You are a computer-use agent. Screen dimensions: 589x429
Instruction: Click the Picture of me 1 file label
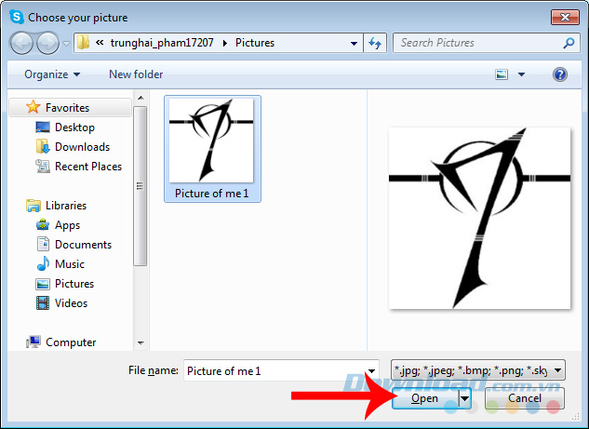[x=212, y=194]
